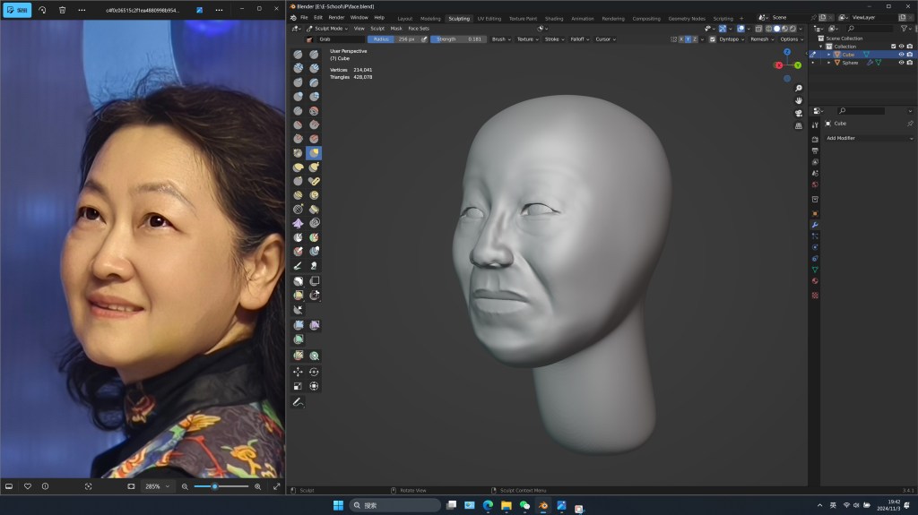The height and width of the screenshot is (515, 918).
Task: Adjust the brush Strength slider
Action: click(x=458, y=39)
